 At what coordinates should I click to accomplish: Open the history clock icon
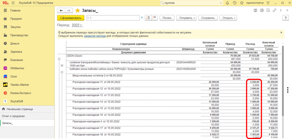235,3
